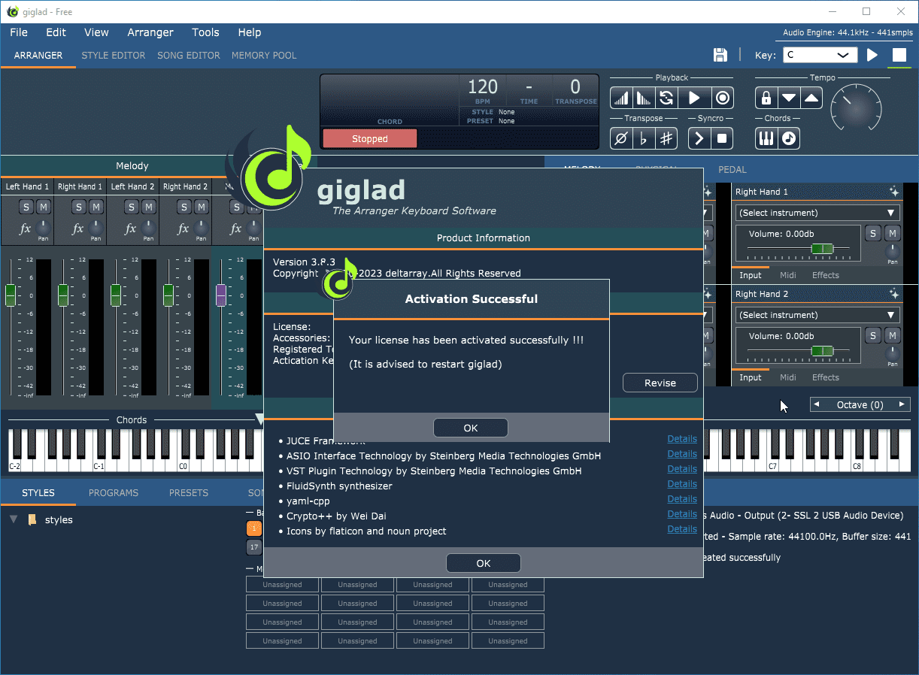This screenshot has height=675, width=919.
Task: Mute the Right Hand 2 instrument panel
Action: (892, 335)
